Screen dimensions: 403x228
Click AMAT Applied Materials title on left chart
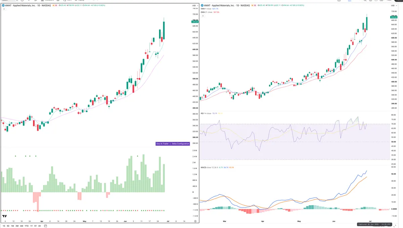coord(28,6)
